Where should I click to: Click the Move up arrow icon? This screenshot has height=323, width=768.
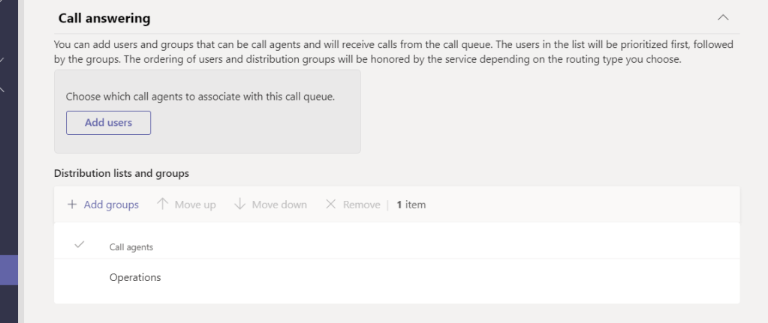162,205
